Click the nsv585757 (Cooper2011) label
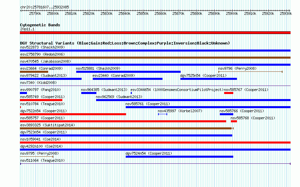The width and height of the screenshot is (300, 187). [42, 118]
